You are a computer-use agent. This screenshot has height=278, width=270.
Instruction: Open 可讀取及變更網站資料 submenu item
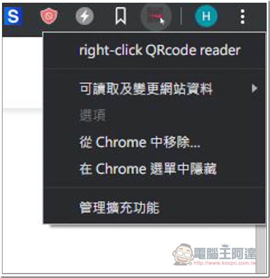pos(155,89)
